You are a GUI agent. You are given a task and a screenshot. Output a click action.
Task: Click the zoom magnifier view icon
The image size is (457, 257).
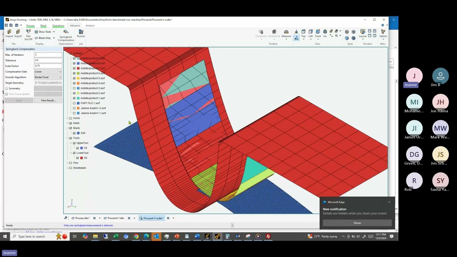tap(337, 36)
